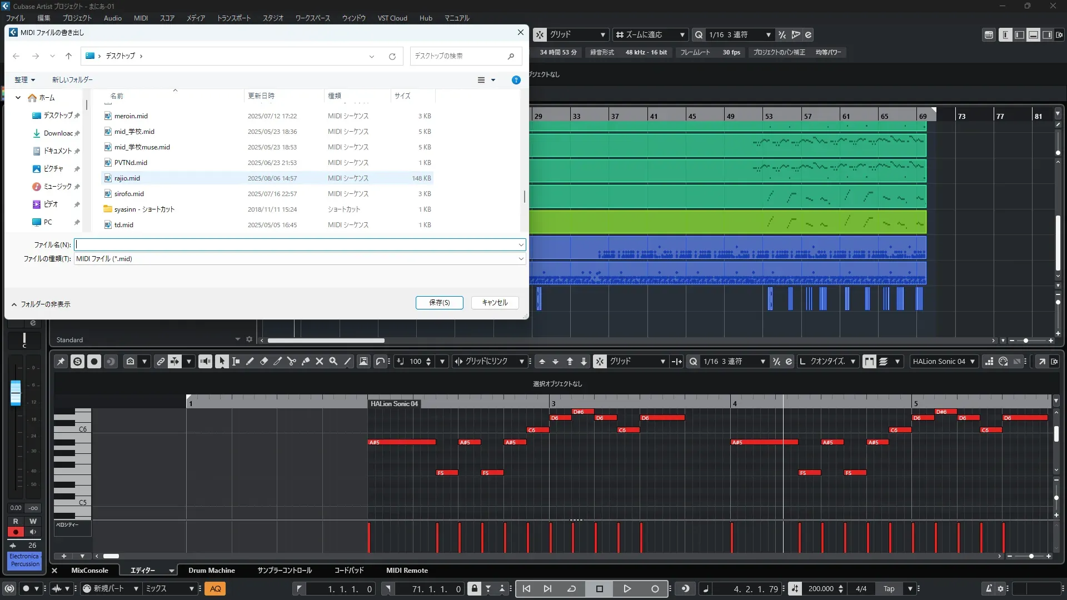Enable Record button on track channel
1067x600 pixels.
(x=16, y=532)
